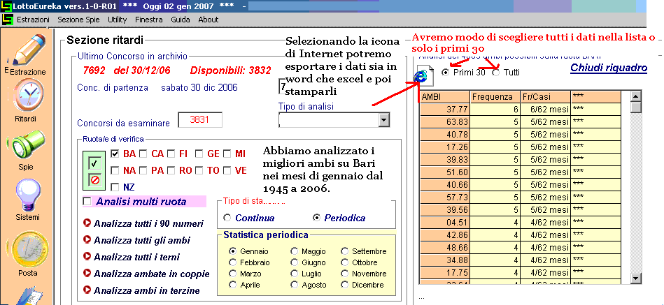Select the ambo row 37.77

click(521, 109)
